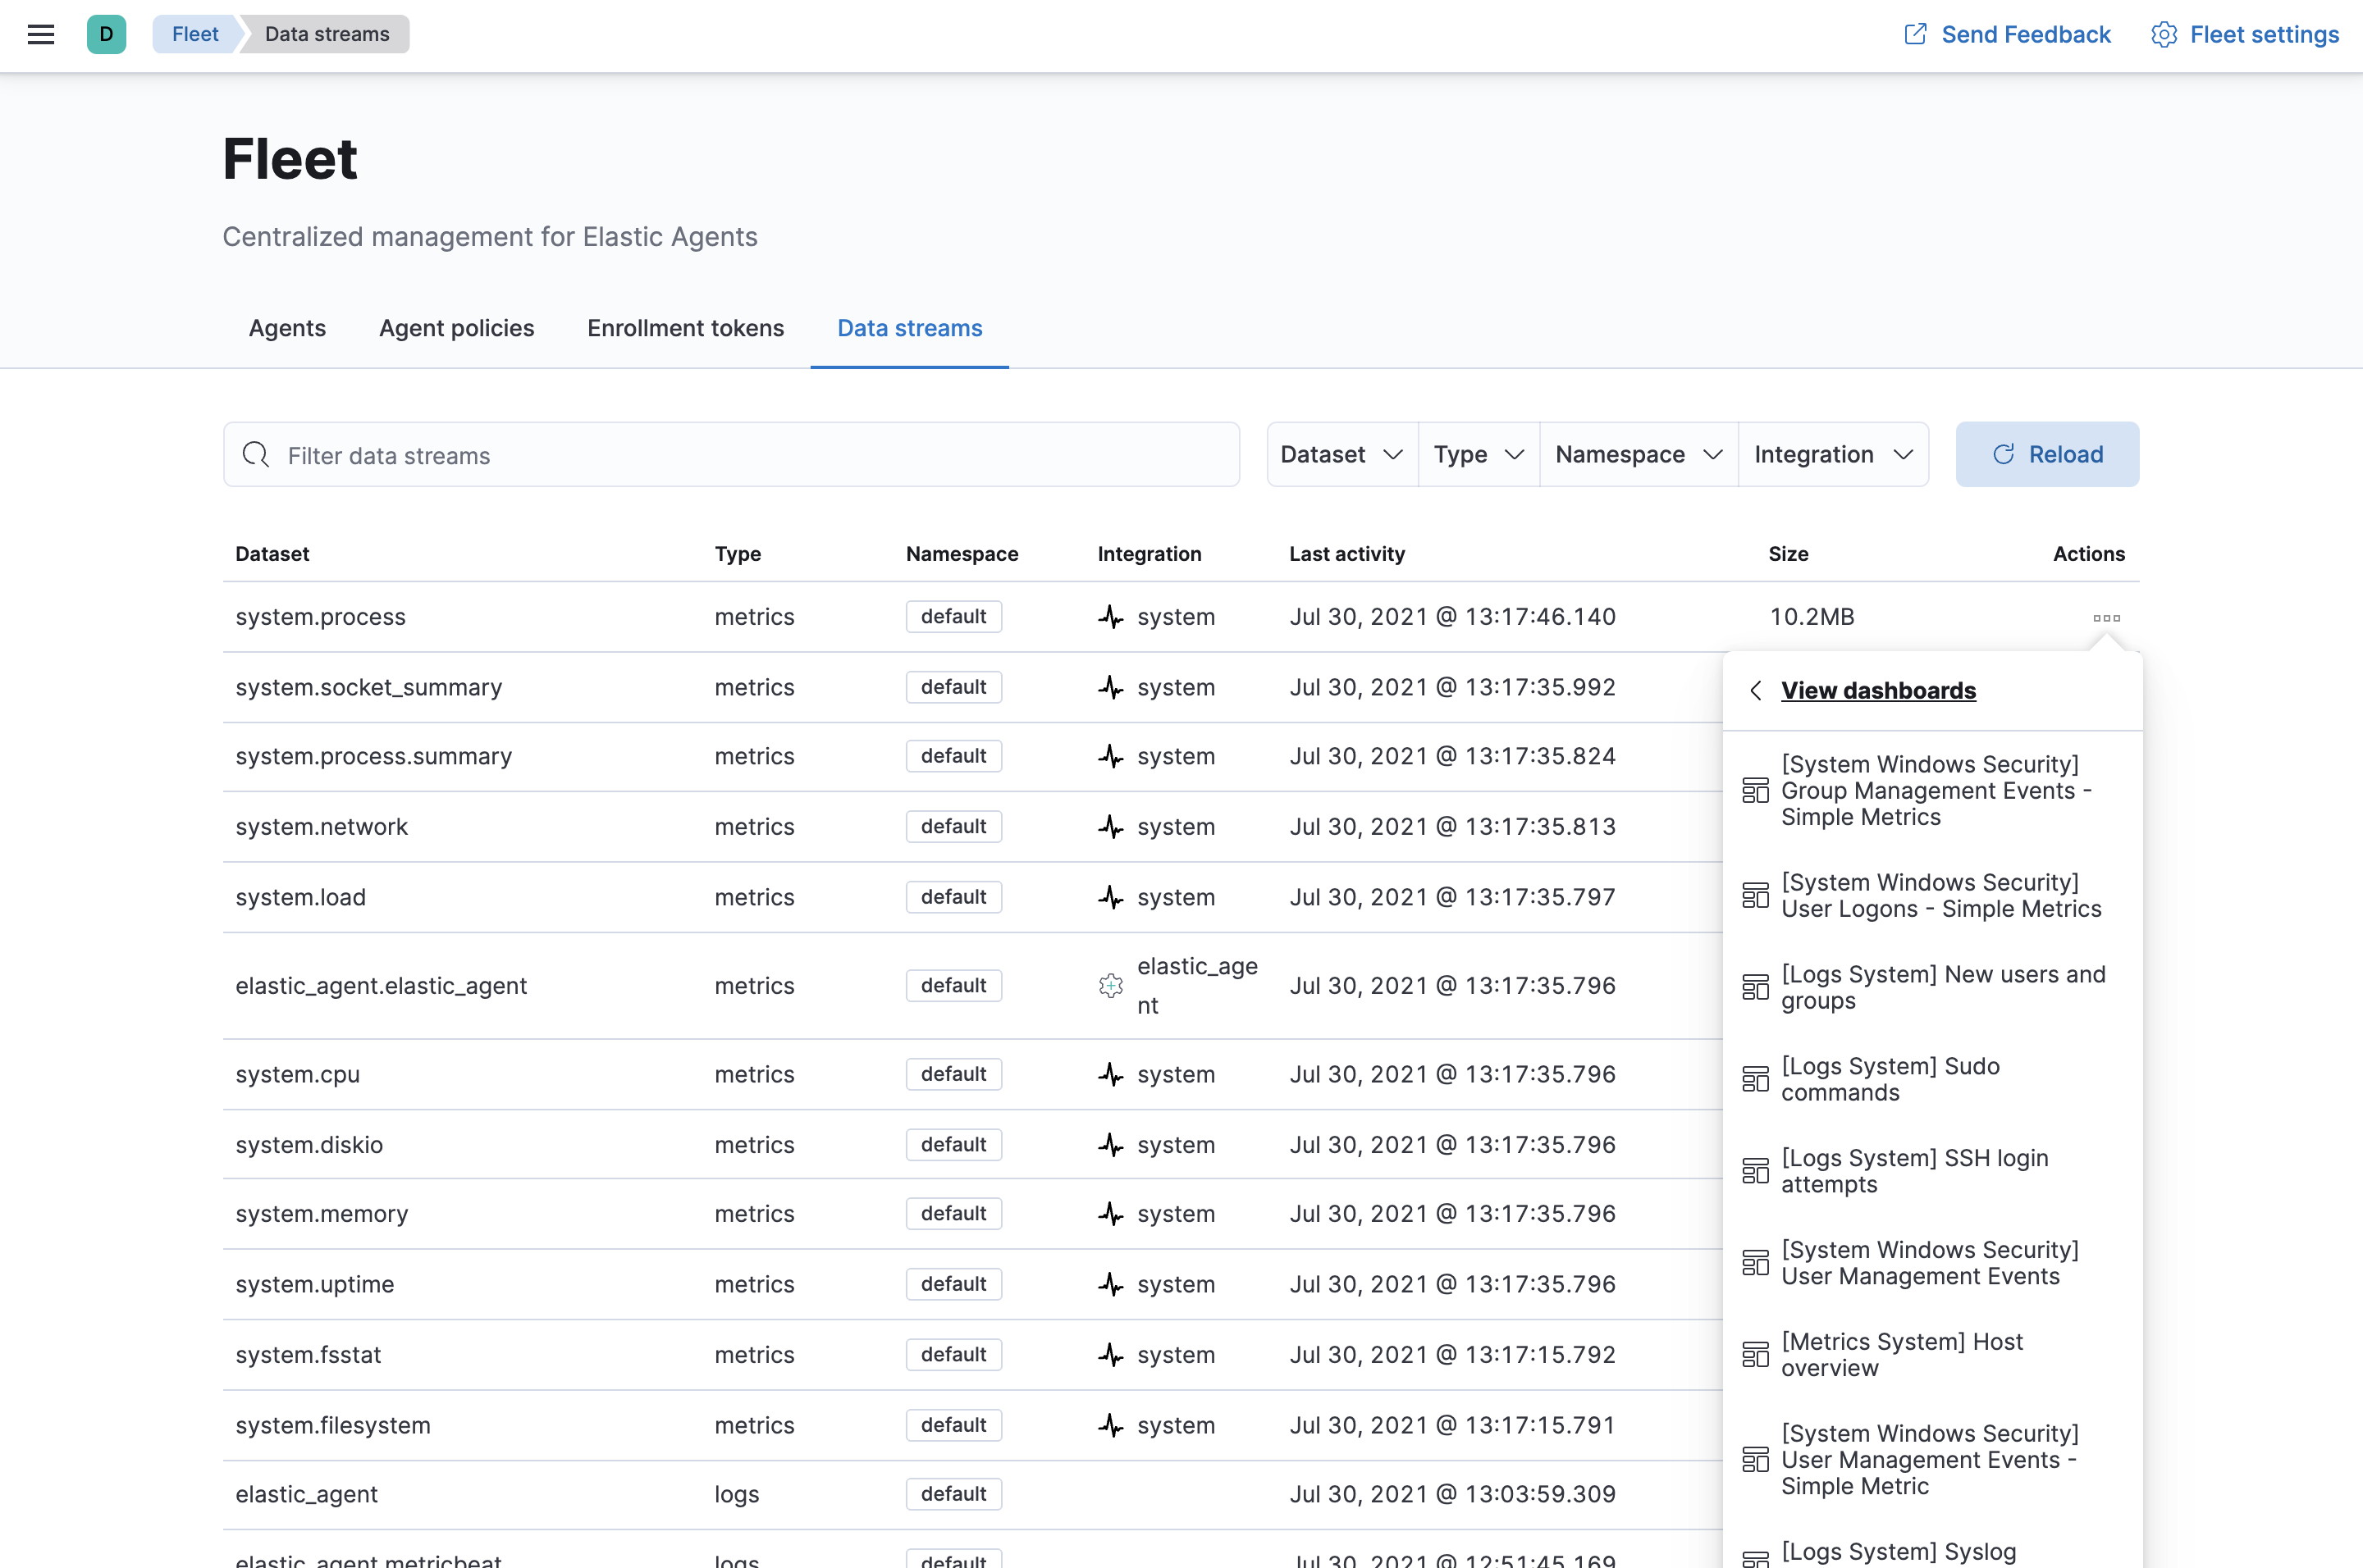Expand the Type filter dropdown
Screen dimensions: 2363x1568
(1474, 454)
